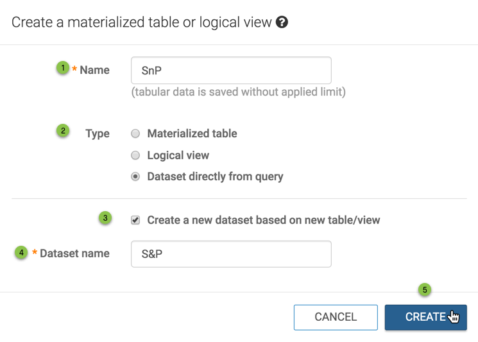Click the Type label text
478x342 pixels.
pyautogui.click(x=98, y=134)
